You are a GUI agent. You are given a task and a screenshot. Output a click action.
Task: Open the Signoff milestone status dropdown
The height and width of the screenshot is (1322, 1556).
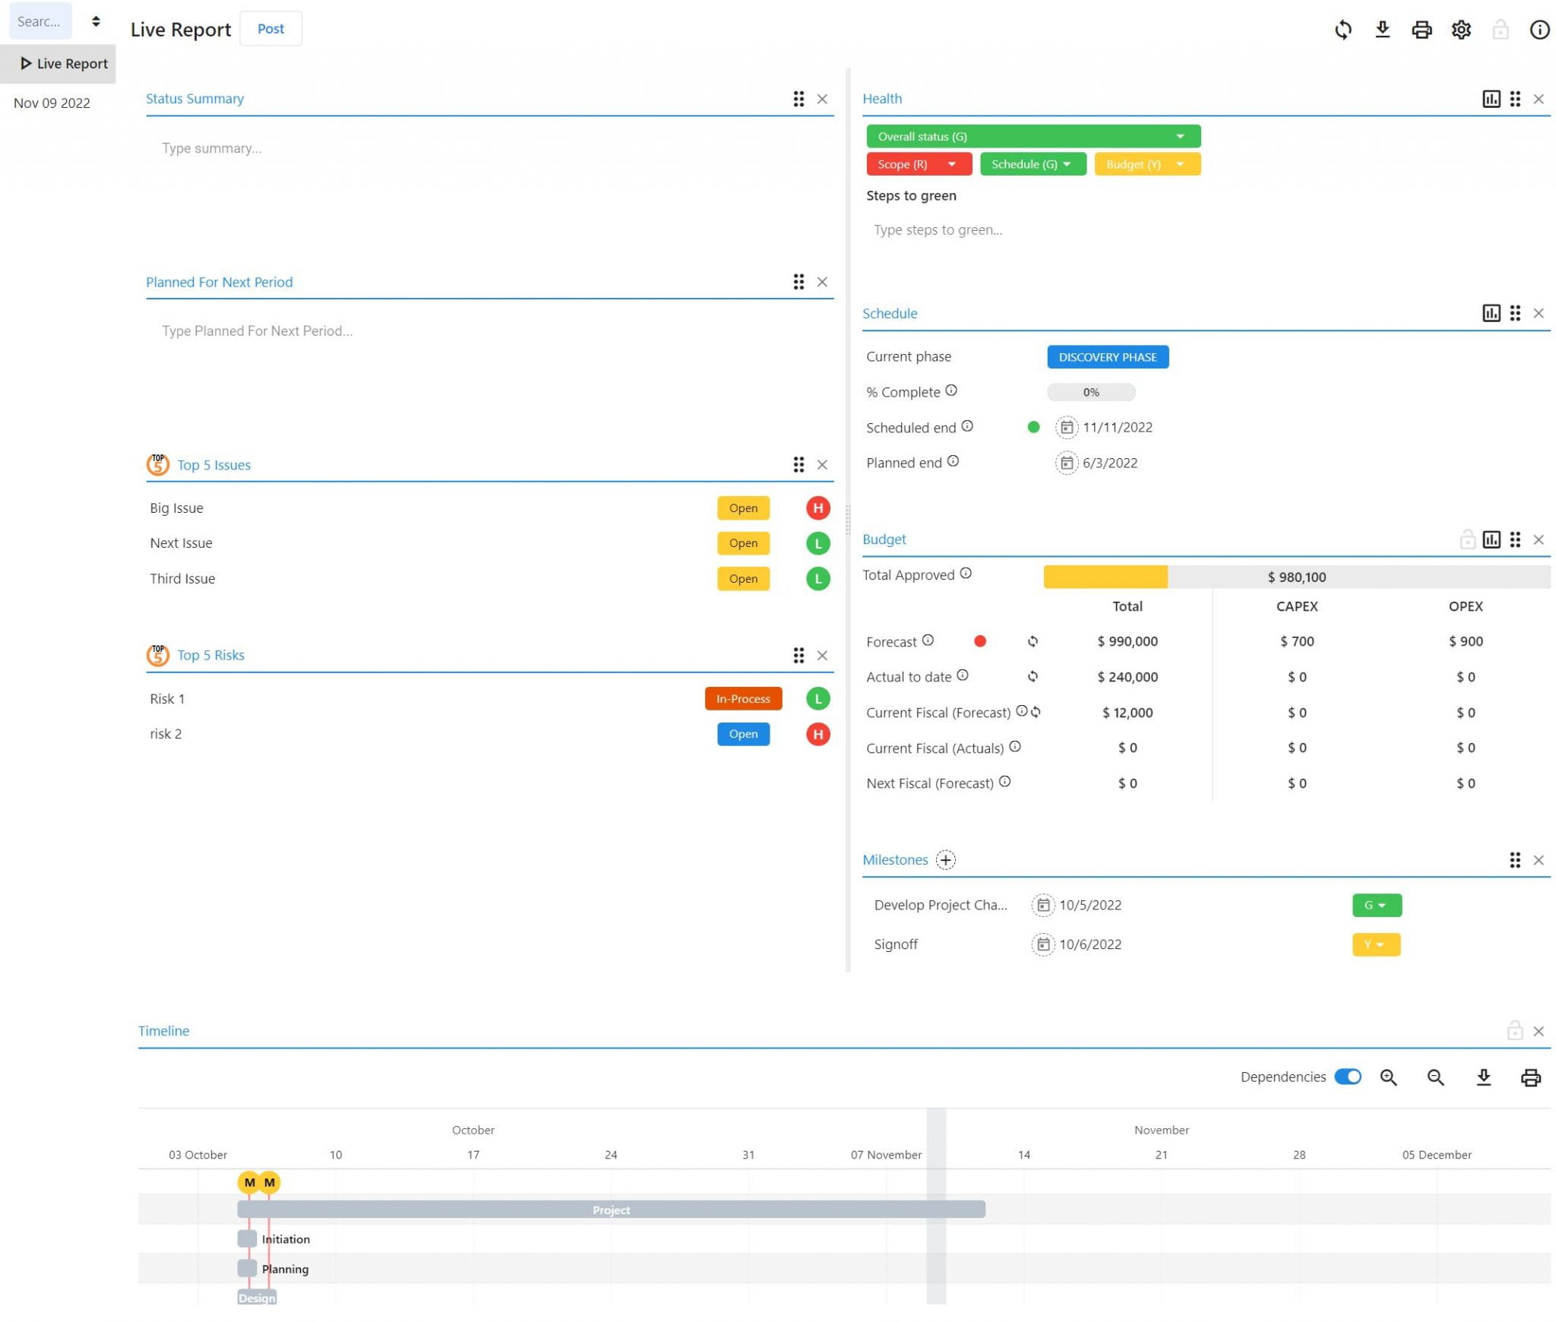[1376, 944]
